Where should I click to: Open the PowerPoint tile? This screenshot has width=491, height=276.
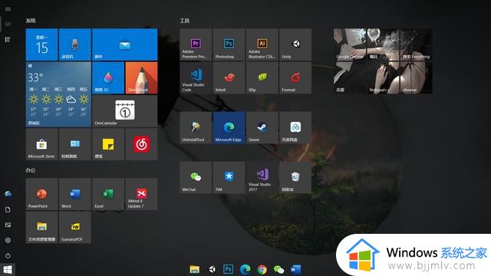[41, 194]
